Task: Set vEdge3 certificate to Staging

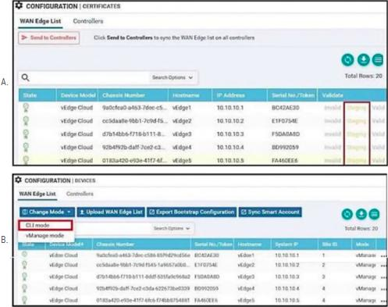Action: point(357,134)
